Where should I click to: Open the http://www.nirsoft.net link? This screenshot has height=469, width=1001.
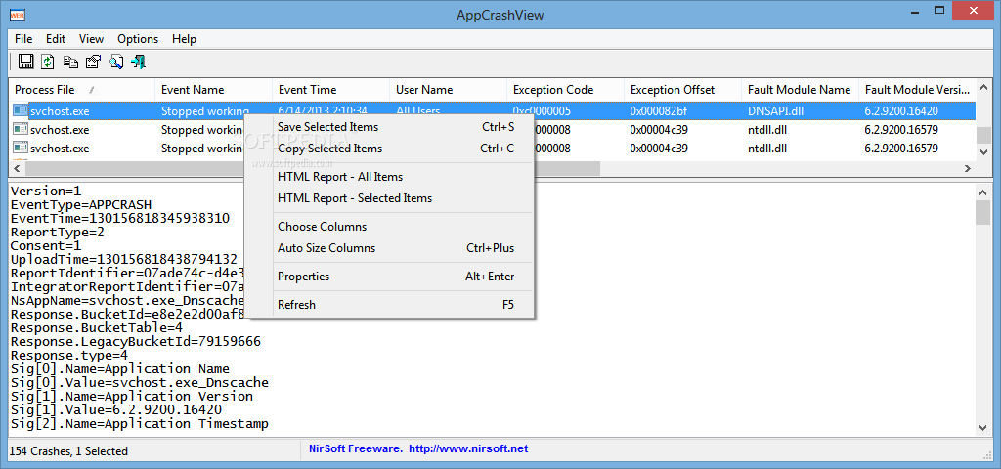(x=468, y=449)
